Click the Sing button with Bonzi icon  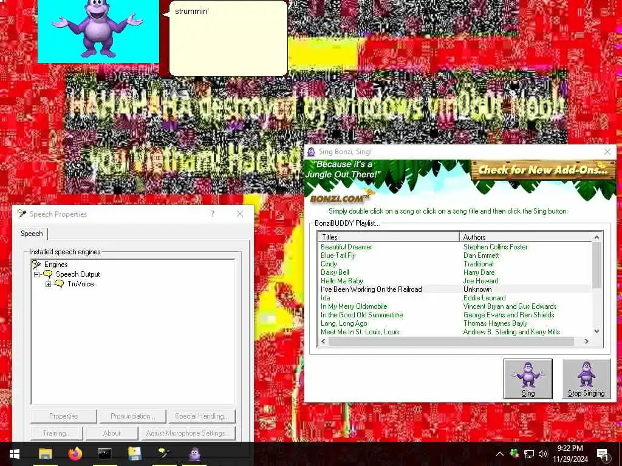pos(528,379)
